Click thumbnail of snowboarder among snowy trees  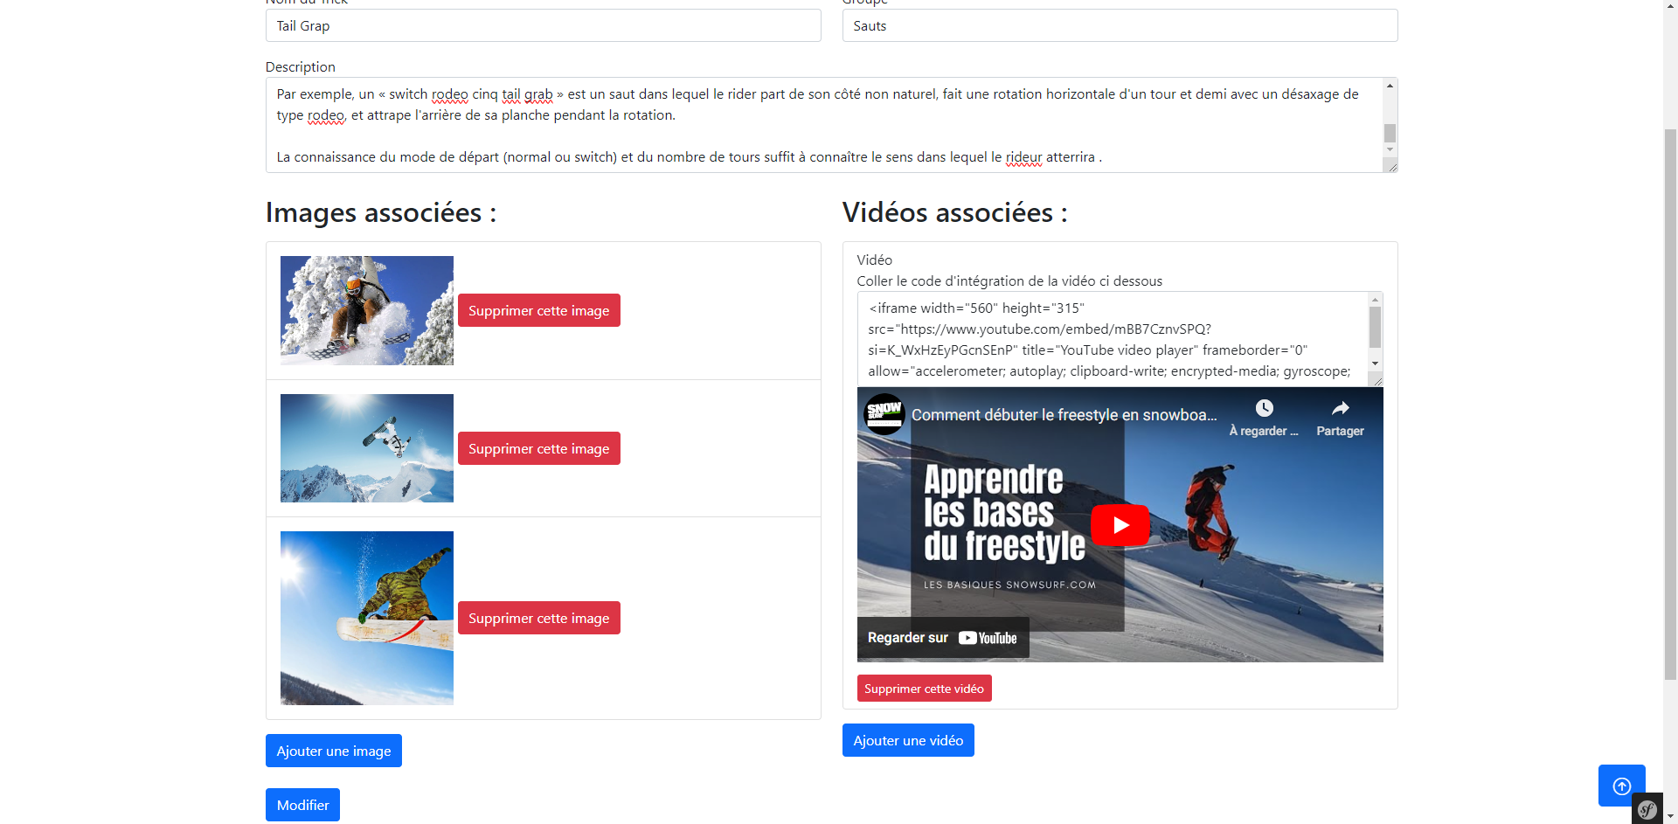coord(367,310)
